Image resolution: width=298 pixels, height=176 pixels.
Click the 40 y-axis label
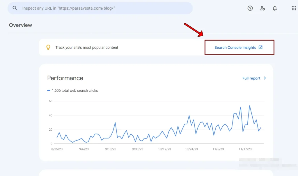51,115
